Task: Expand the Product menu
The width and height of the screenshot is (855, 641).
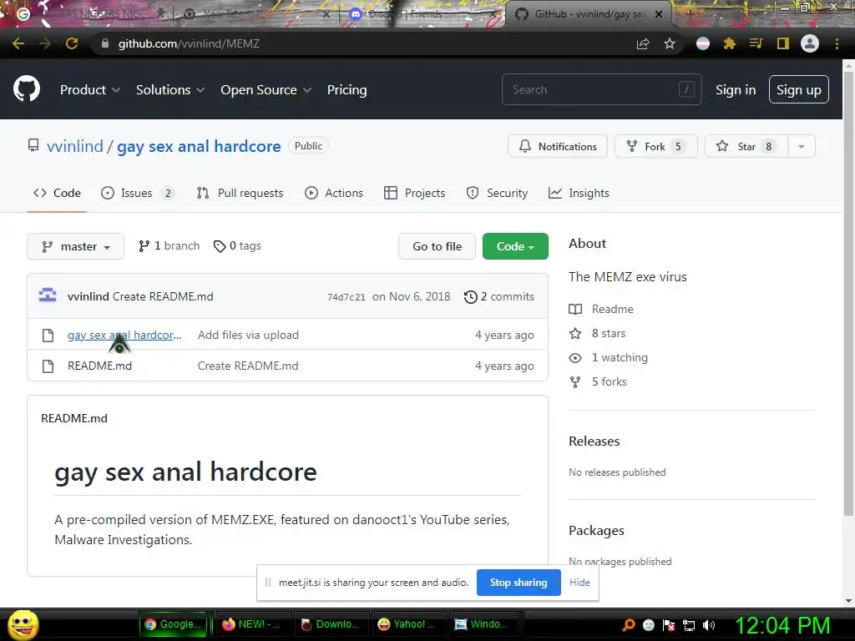Action: [x=90, y=90]
